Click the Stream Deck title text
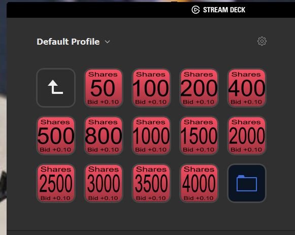295x235 pixels. point(224,10)
